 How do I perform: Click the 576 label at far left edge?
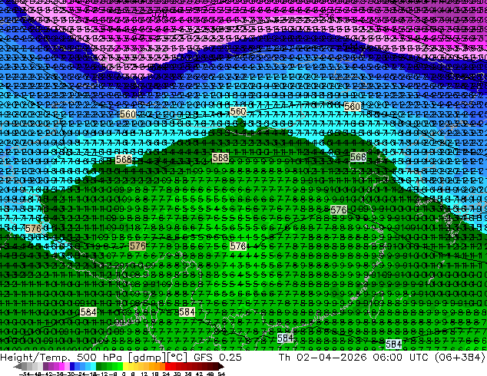[x=33, y=229]
